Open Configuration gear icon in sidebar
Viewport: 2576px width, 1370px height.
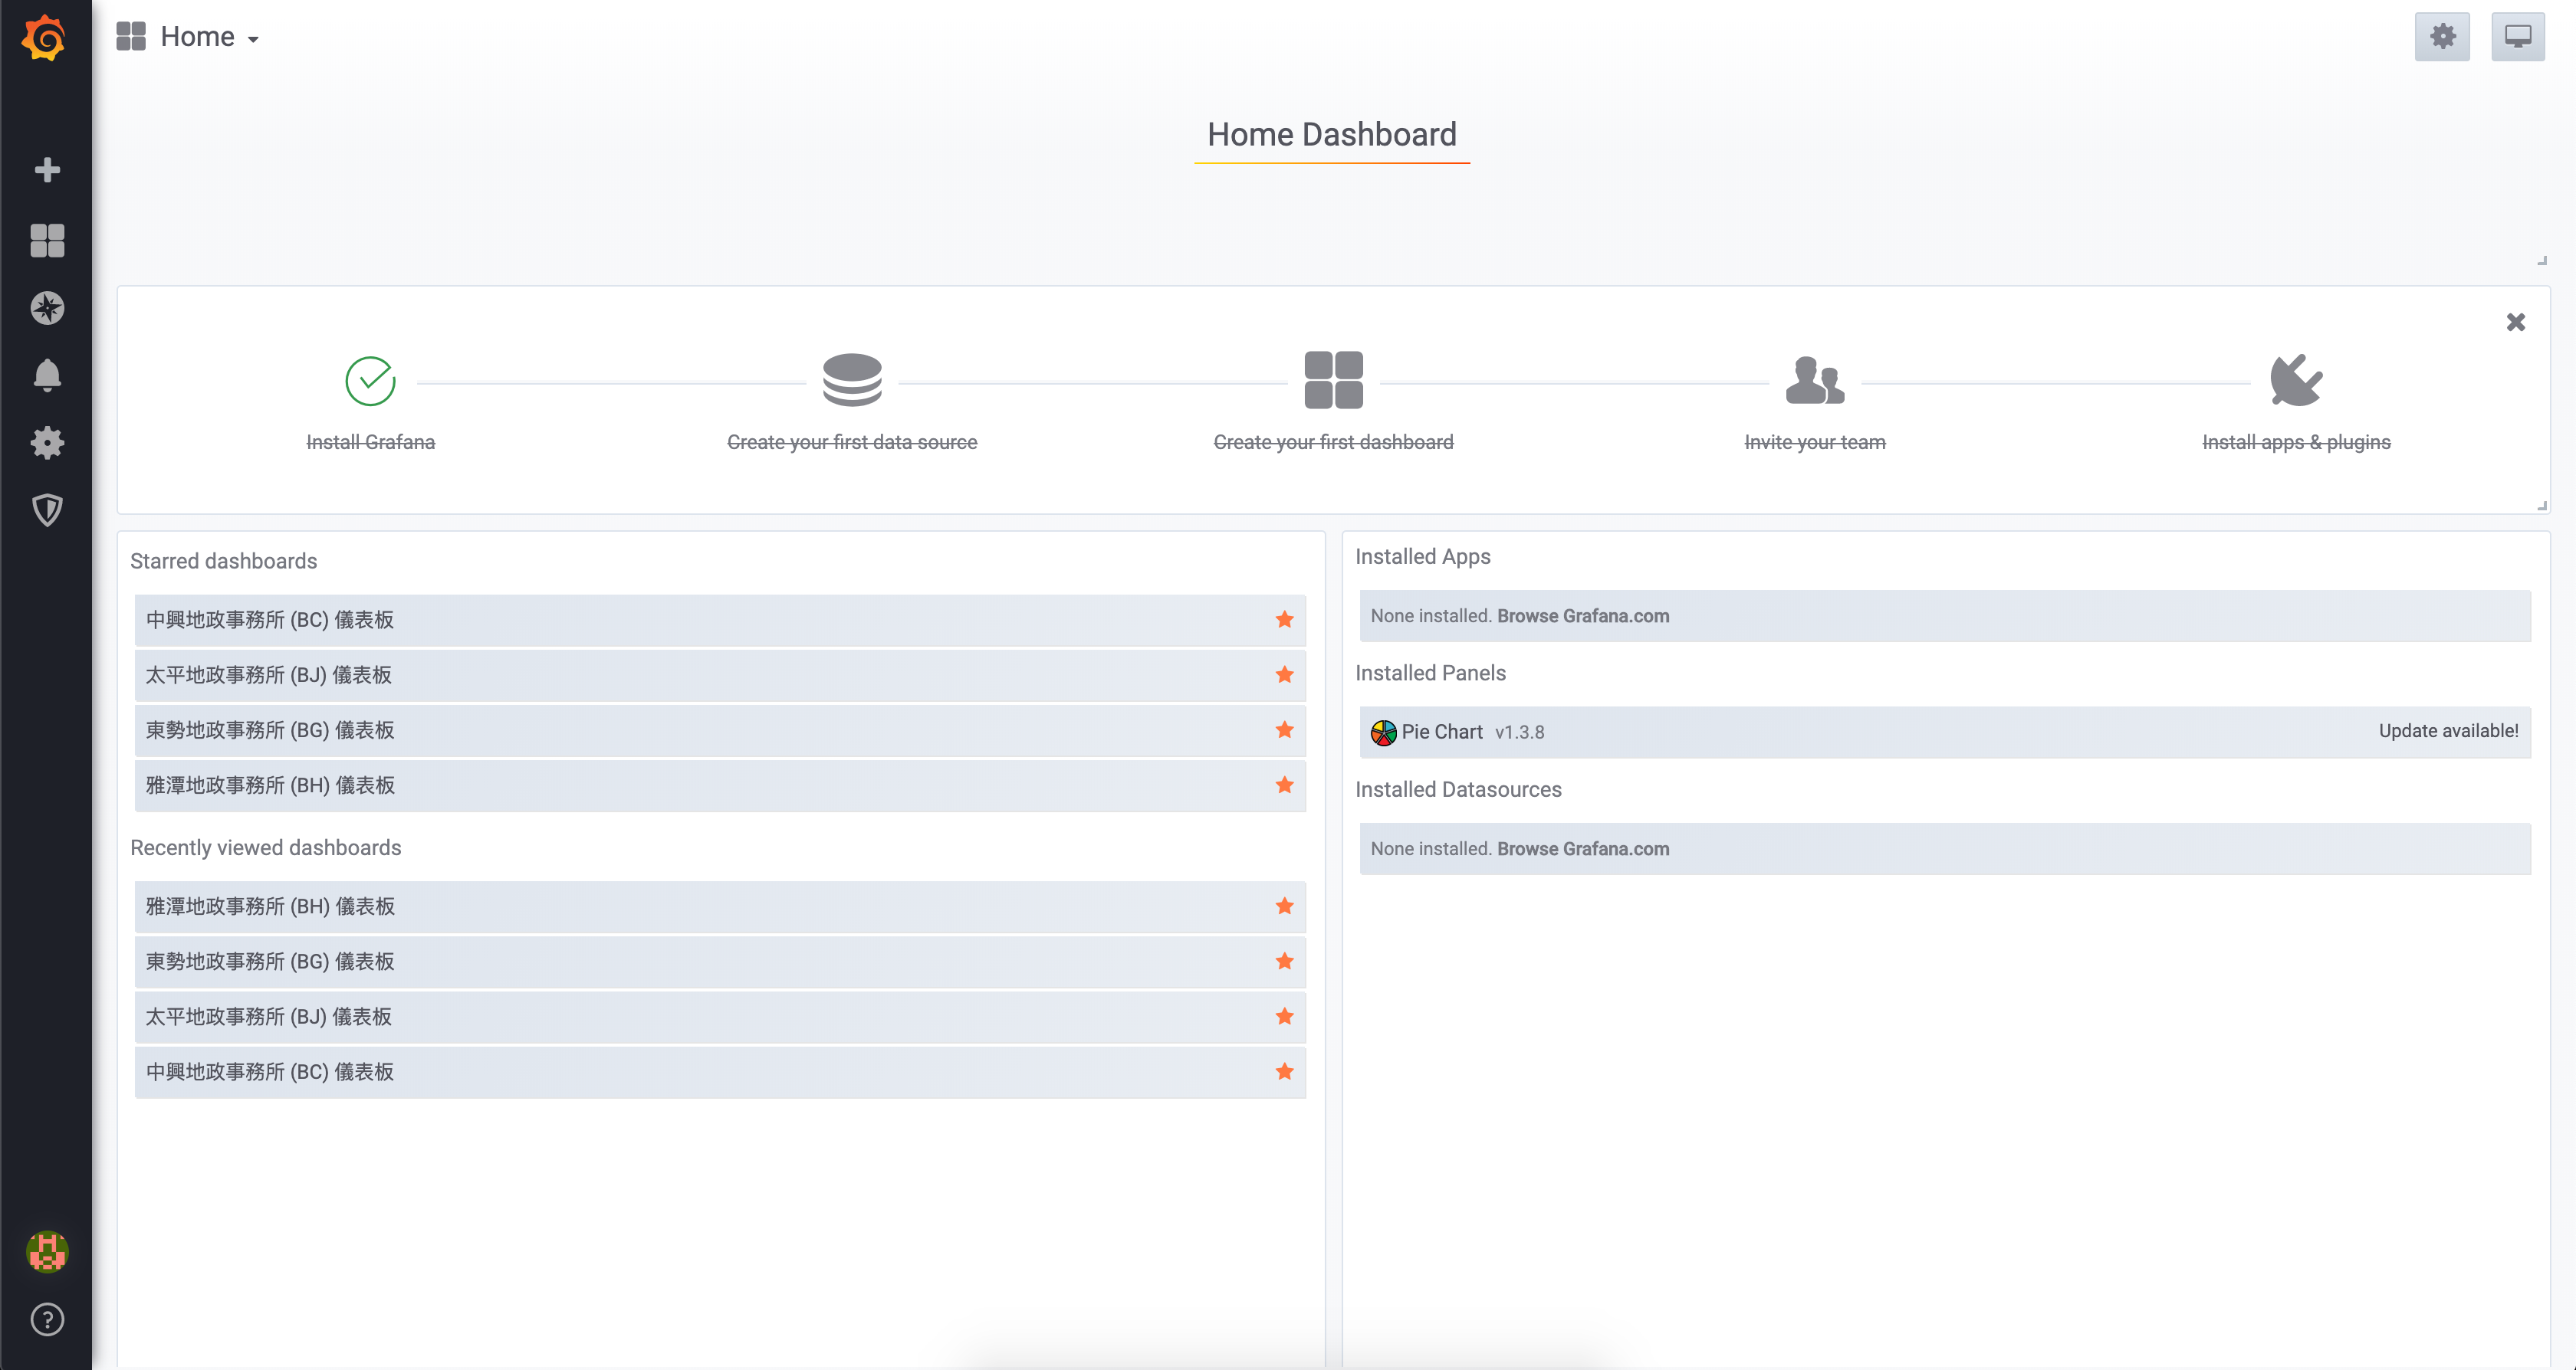point(47,443)
